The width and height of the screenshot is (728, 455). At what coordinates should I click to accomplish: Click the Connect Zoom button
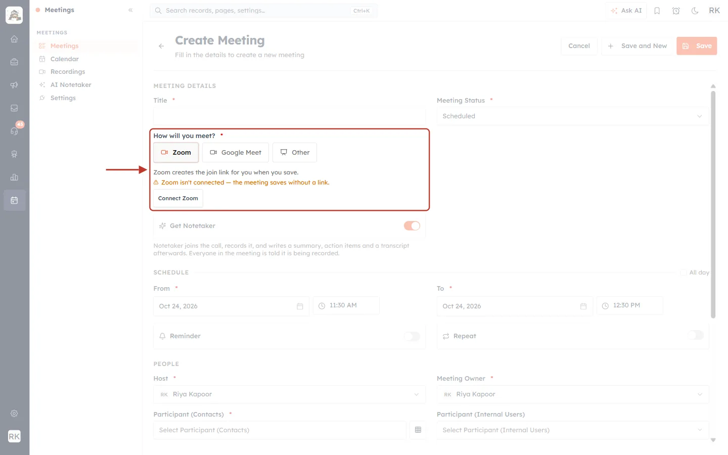tap(178, 198)
